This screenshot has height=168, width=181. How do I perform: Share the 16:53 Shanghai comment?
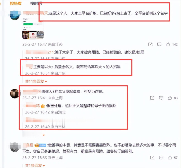click(x=152, y=158)
